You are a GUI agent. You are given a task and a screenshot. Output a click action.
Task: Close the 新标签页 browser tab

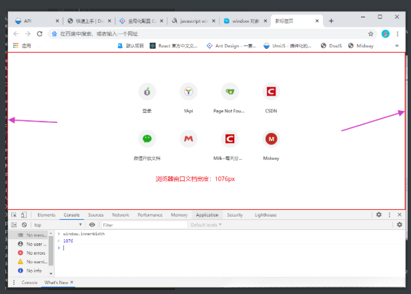(317, 21)
